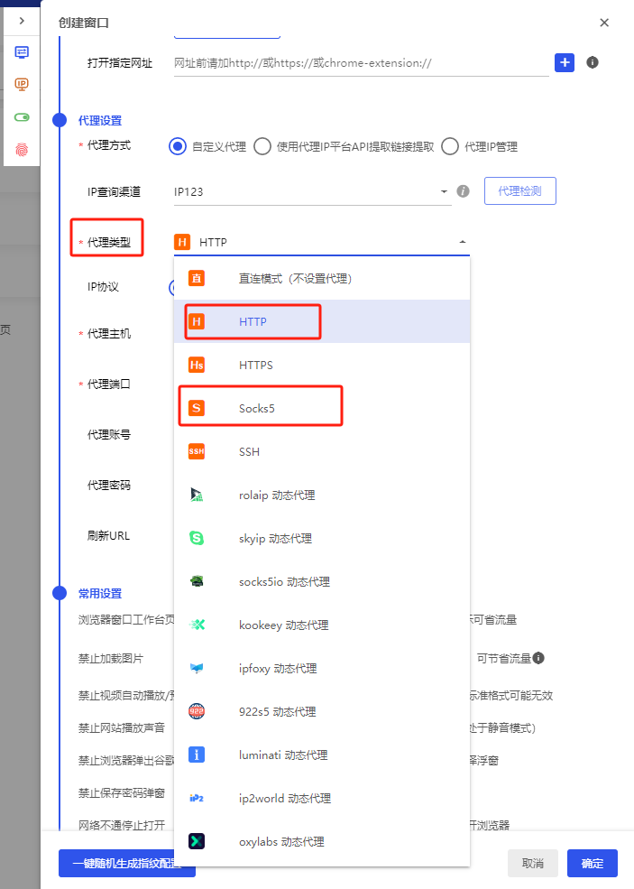Image resolution: width=634 pixels, height=889 pixels.
Task: Click the 代理检测 button
Action: tap(519, 191)
